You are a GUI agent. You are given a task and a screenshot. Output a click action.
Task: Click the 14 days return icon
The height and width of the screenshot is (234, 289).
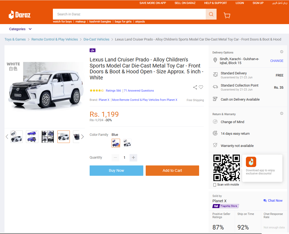click(x=215, y=133)
